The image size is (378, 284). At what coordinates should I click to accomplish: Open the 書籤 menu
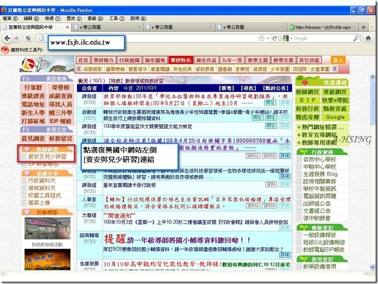[95, 18]
